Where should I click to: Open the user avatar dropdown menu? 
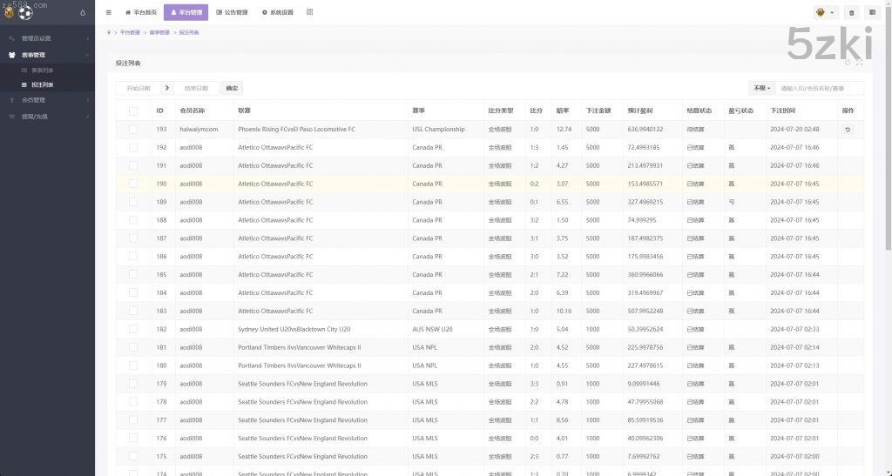point(824,13)
